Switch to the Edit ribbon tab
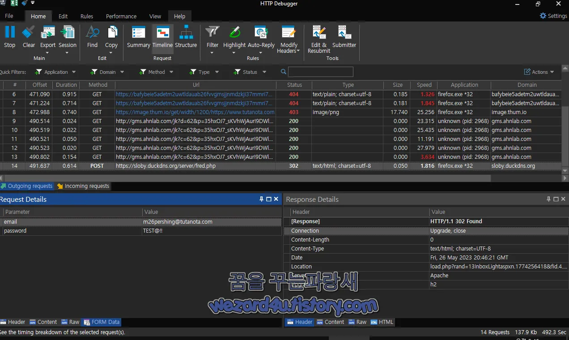 tap(63, 16)
